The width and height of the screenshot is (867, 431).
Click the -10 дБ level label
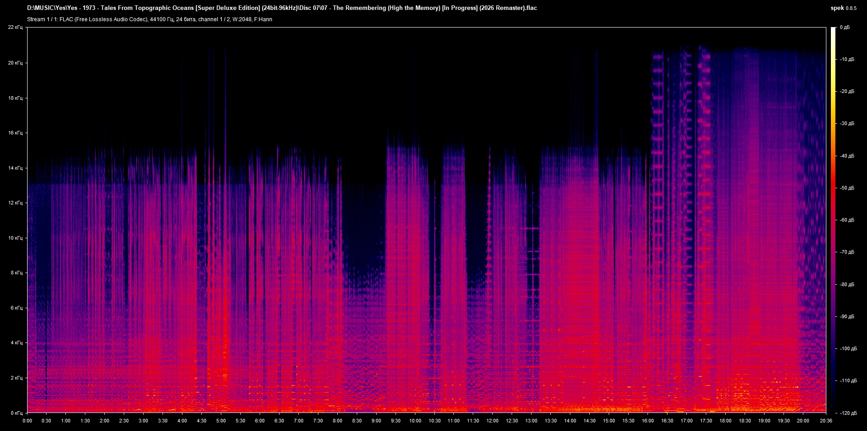tap(847, 60)
